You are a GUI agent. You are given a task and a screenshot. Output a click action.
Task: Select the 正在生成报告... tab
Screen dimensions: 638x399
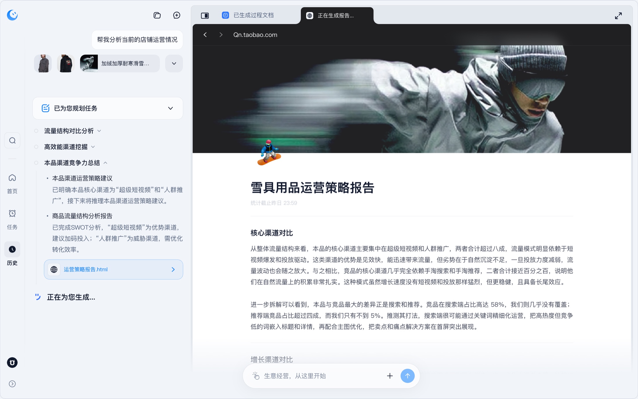(x=337, y=16)
